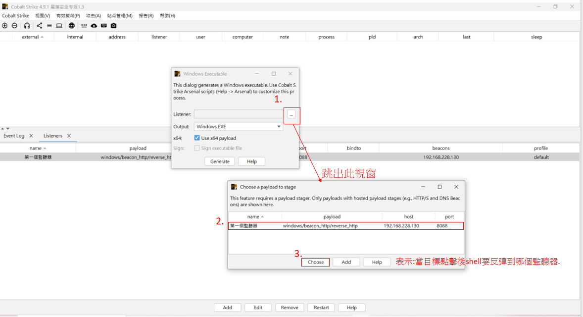Close the Event Log tab with X

coord(31,136)
